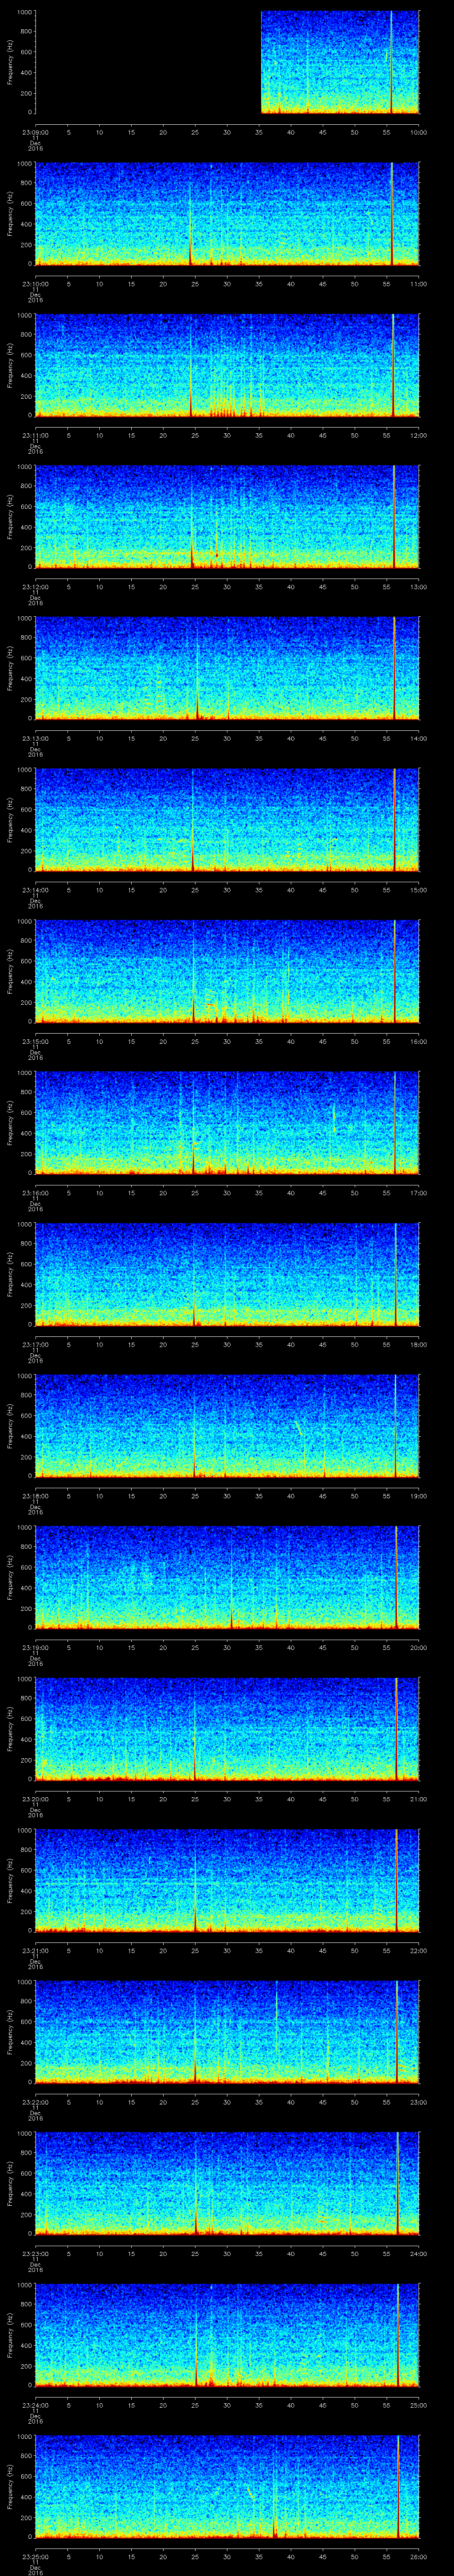Click Frequency (Hz) axis label of 23:10:00 panel
The width and height of the screenshot is (454, 2576).
pos(10,214)
